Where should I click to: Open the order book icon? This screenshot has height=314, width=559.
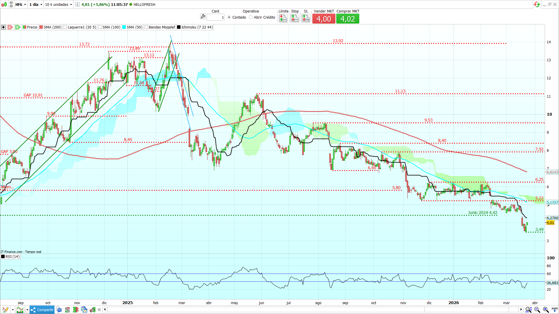click(x=76, y=310)
